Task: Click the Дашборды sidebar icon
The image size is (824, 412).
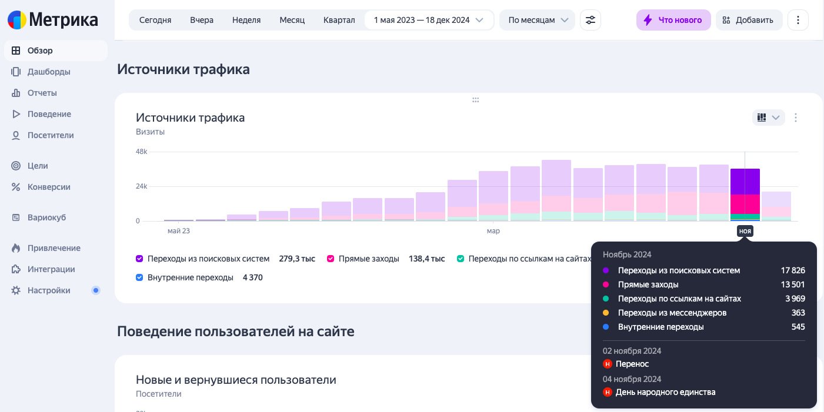Action: [x=16, y=72]
